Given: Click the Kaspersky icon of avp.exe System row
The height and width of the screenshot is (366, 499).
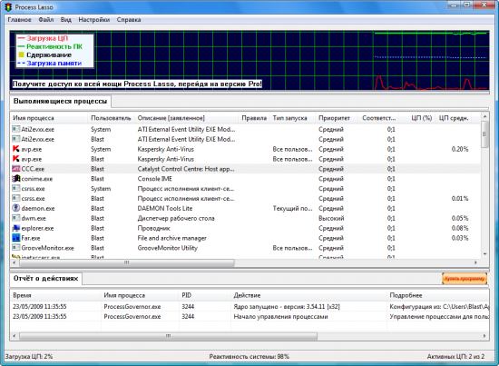Looking at the screenshot, I should coord(16,149).
